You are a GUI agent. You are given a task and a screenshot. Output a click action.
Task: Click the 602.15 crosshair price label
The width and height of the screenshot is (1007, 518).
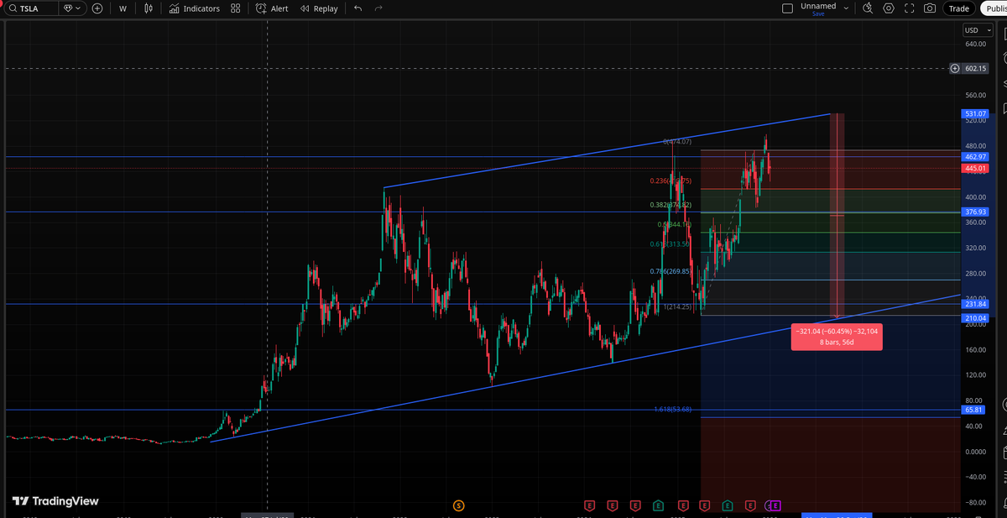click(976, 68)
